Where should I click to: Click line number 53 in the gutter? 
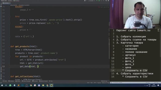pos(4,66)
